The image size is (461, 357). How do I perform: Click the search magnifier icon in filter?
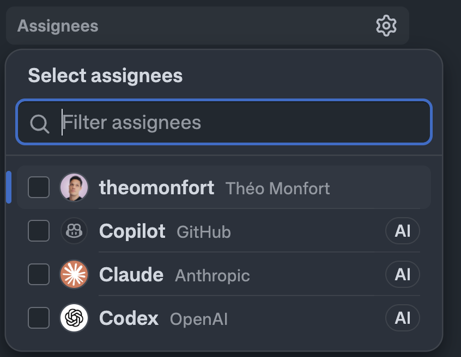pyautogui.click(x=39, y=124)
